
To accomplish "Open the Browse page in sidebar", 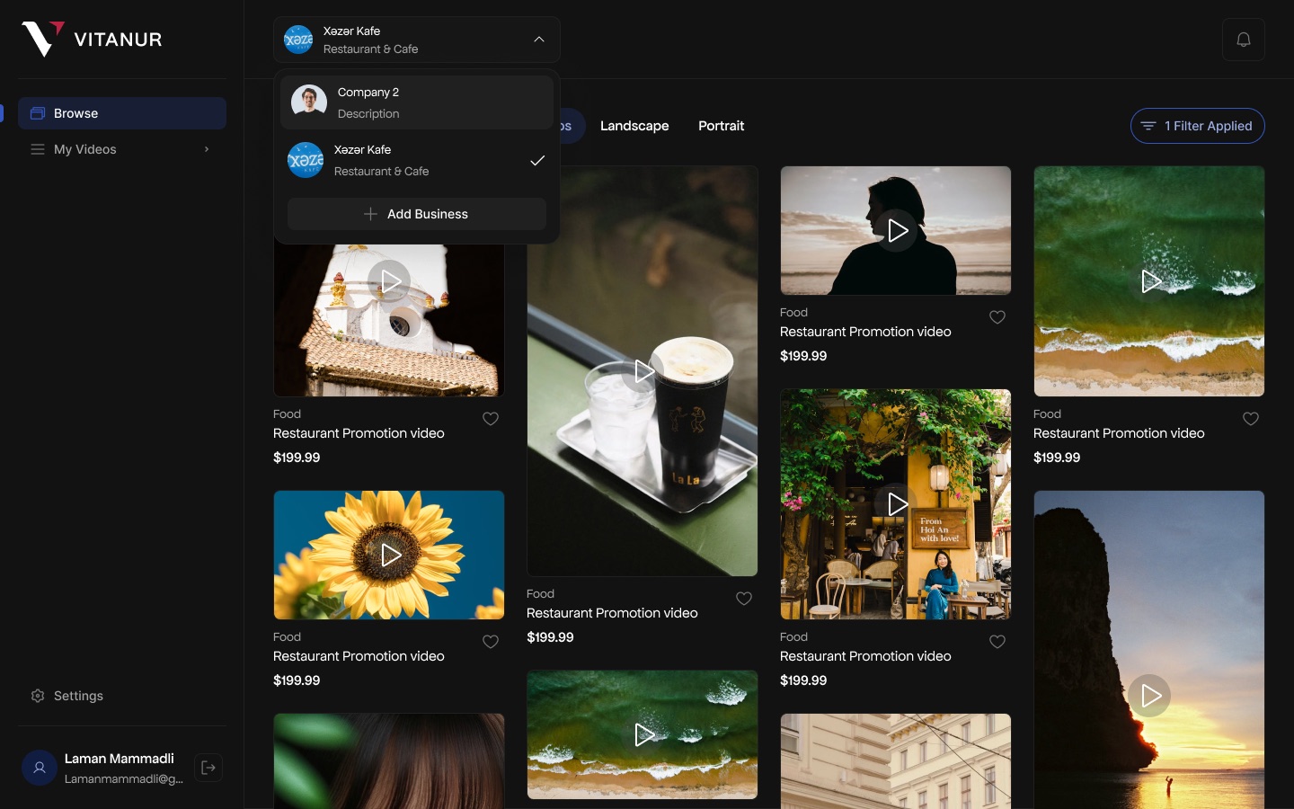I will pyautogui.click(x=122, y=113).
